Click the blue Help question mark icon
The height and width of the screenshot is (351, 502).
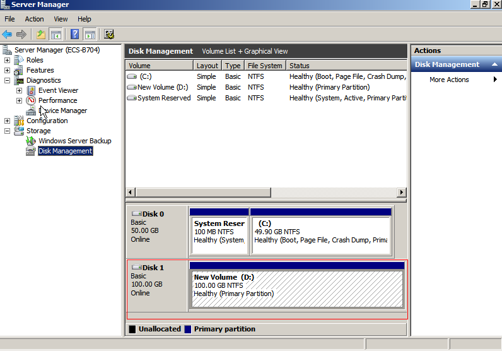(x=74, y=34)
